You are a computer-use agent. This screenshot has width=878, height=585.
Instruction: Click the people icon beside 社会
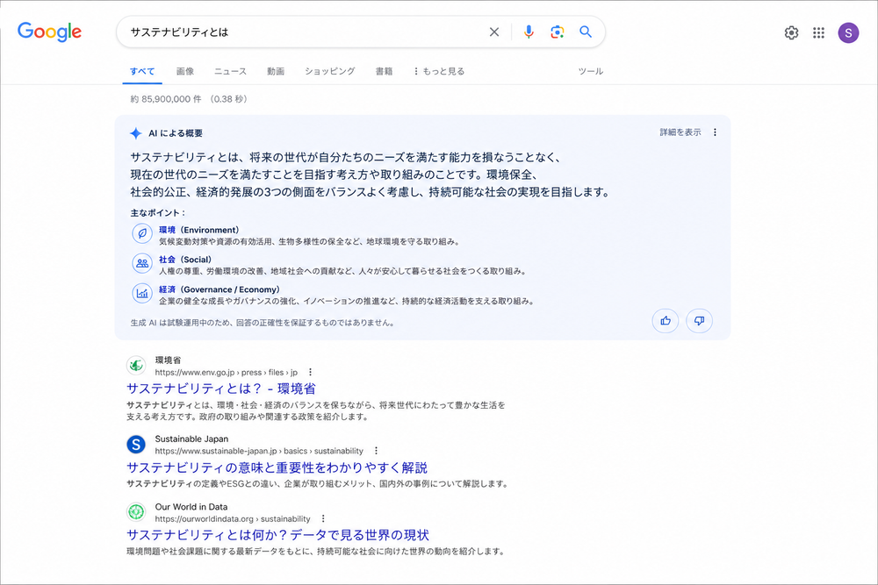pos(142,263)
